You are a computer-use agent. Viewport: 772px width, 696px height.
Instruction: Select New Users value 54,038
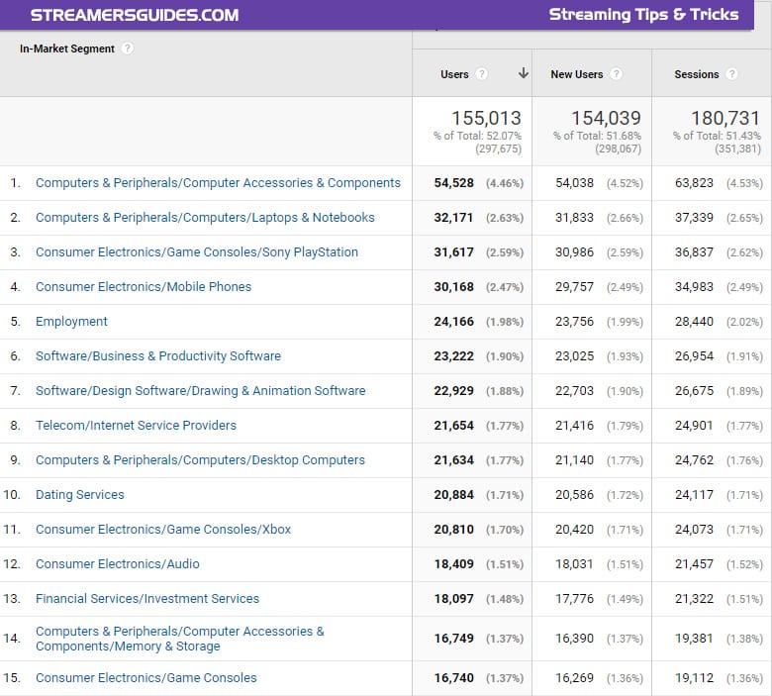pos(574,183)
